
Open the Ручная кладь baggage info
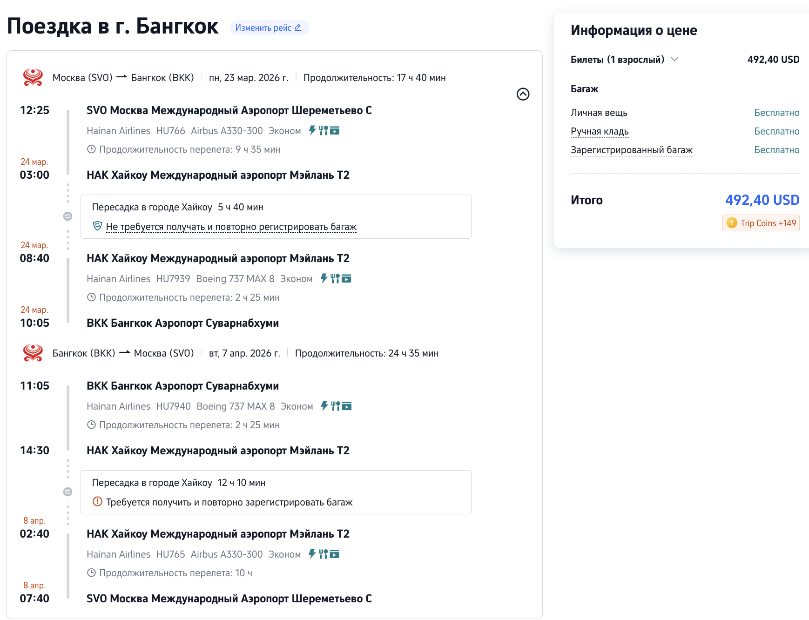tap(599, 131)
